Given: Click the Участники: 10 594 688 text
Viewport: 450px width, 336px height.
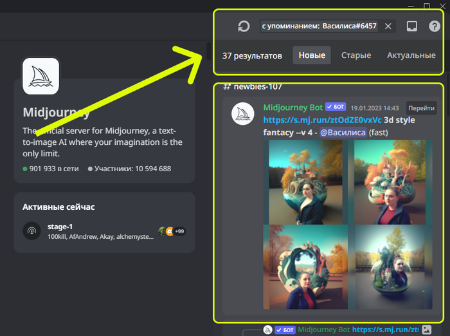Looking at the screenshot, I should click(132, 169).
